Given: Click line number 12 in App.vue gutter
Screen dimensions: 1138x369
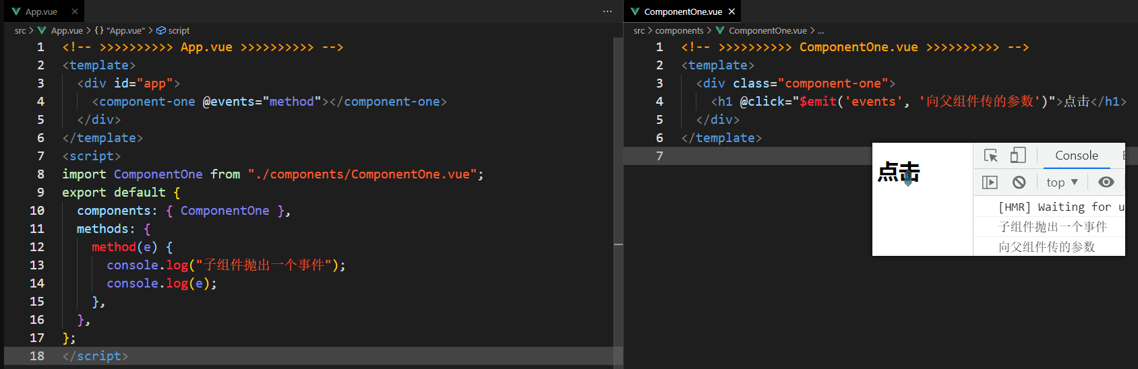Looking at the screenshot, I should (x=37, y=247).
